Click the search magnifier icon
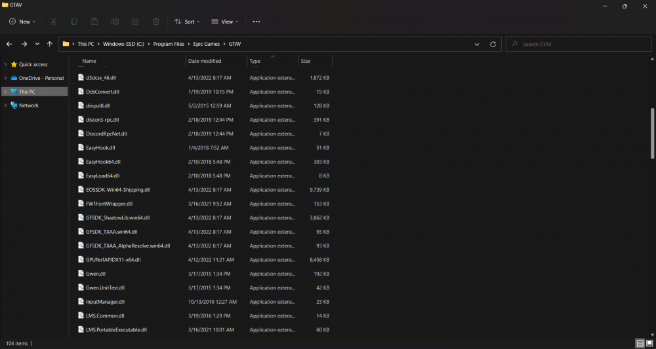The width and height of the screenshot is (656, 349). [514, 44]
